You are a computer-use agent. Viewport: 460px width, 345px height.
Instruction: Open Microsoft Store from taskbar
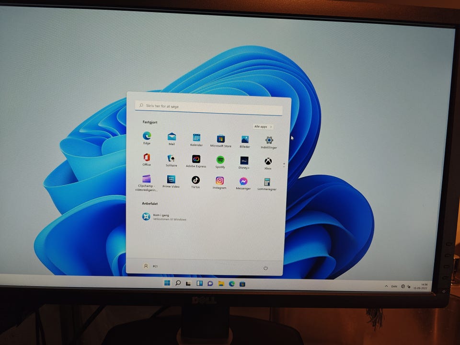tap(242, 284)
